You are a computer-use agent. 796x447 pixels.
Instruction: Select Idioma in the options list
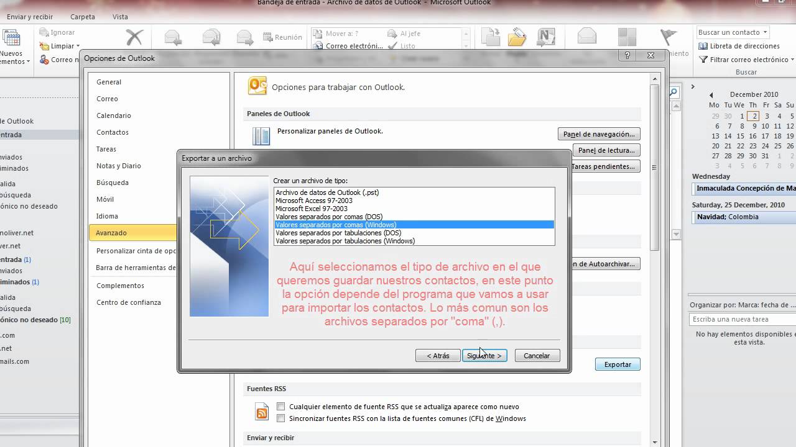(x=132, y=216)
